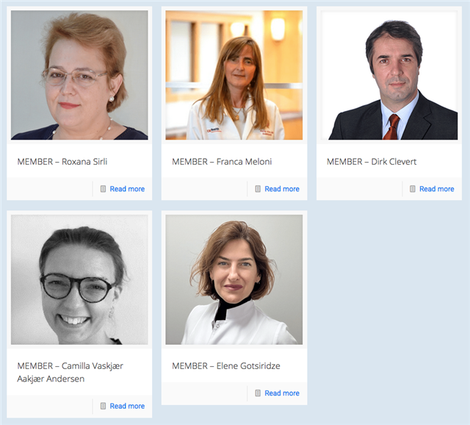Click document icon beside Elene Gotsiridze's Read more
The width and height of the screenshot is (470, 425).
[258, 393]
